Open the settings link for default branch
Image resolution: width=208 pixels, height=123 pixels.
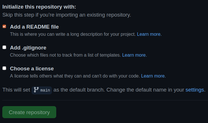click(x=195, y=90)
